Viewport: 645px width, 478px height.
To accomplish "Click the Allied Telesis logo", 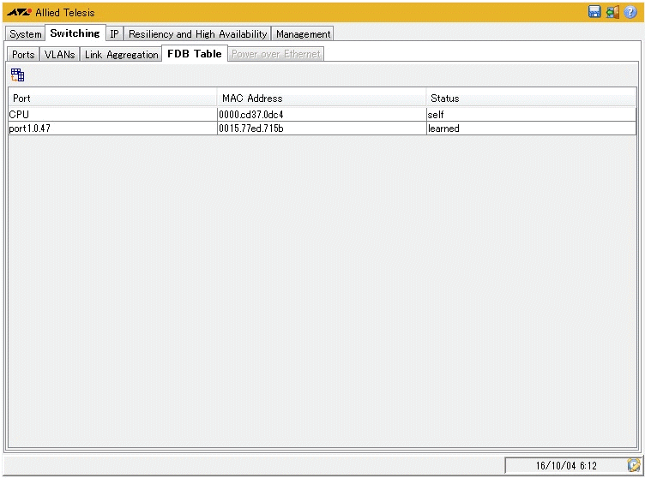I will click(19, 13).
